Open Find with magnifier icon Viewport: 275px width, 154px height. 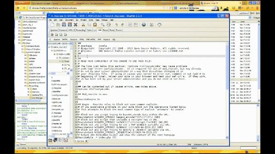102,25
